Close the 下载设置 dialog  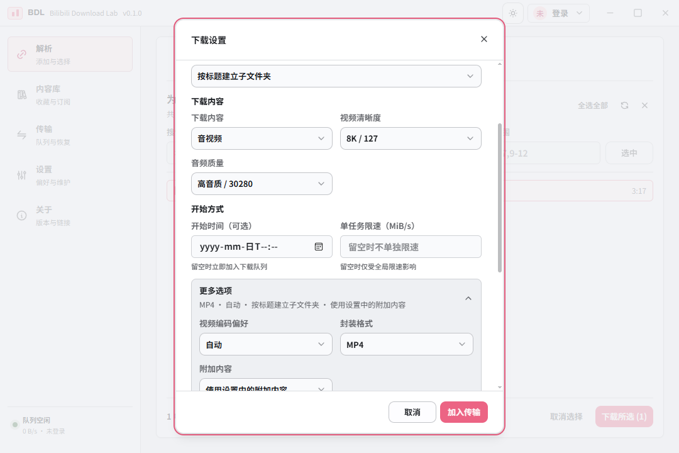(483, 40)
